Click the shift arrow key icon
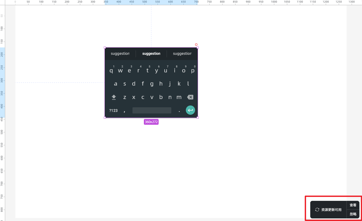The image size is (362, 221). coord(114,97)
